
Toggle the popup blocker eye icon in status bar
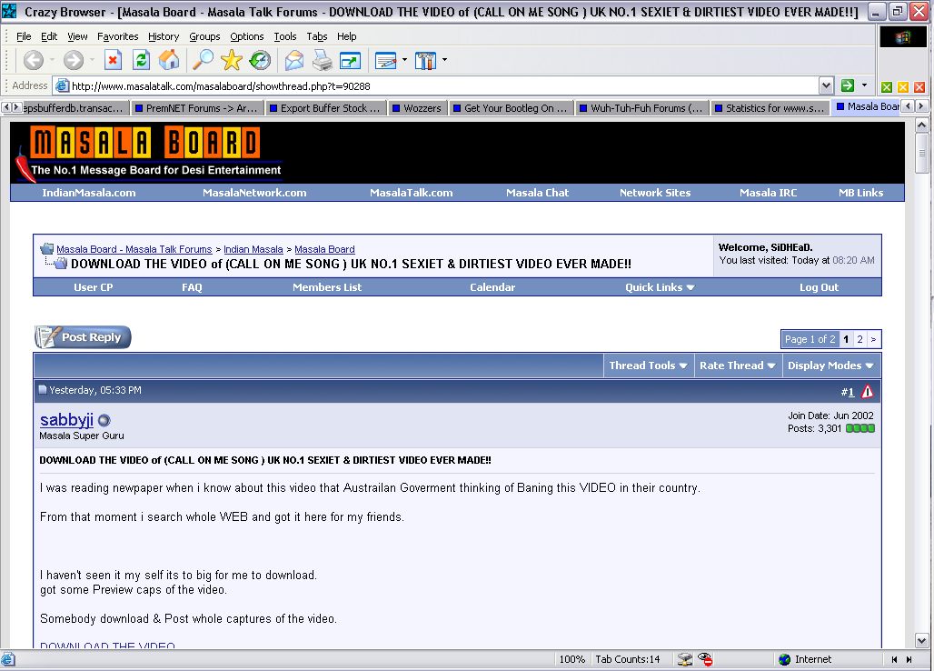[706, 659]
